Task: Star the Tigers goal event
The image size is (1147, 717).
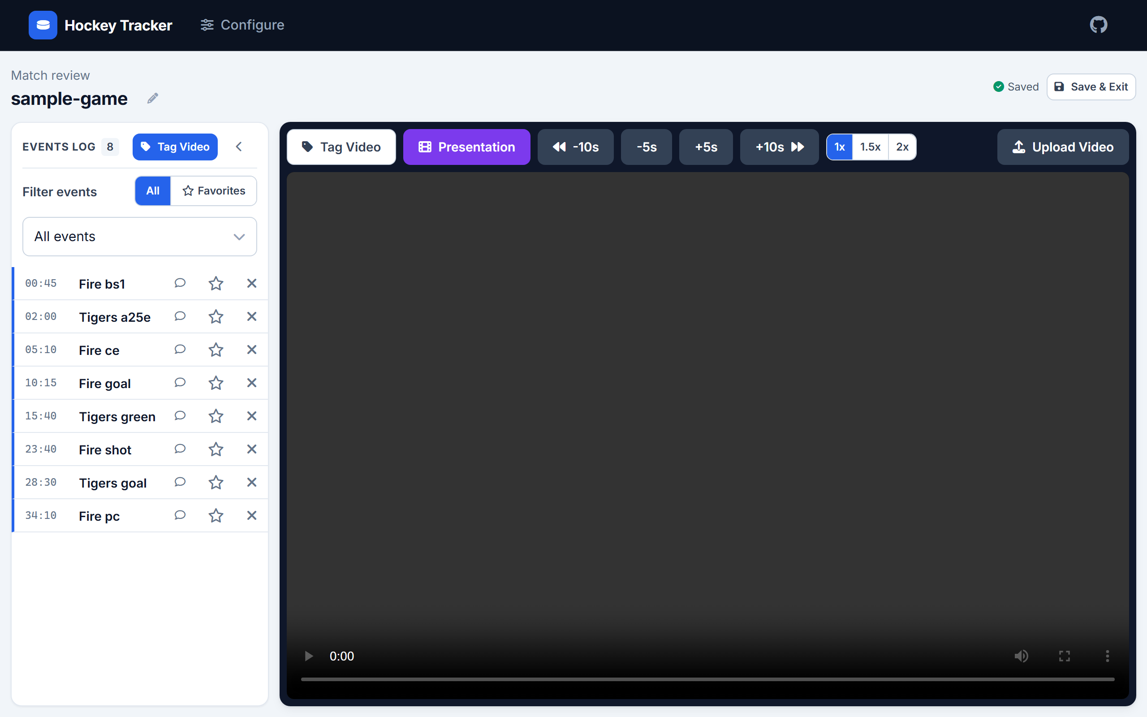Action: pos(216,482)
